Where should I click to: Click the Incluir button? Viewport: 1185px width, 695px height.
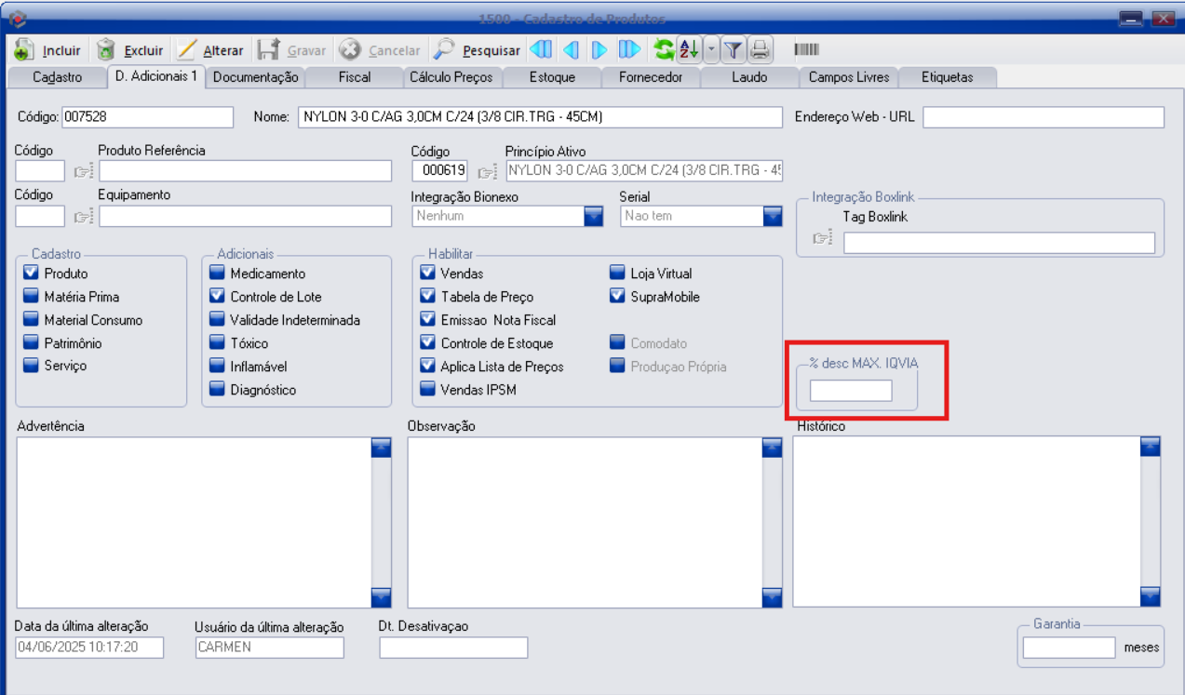pyautogui.click(x=48, y=50)
